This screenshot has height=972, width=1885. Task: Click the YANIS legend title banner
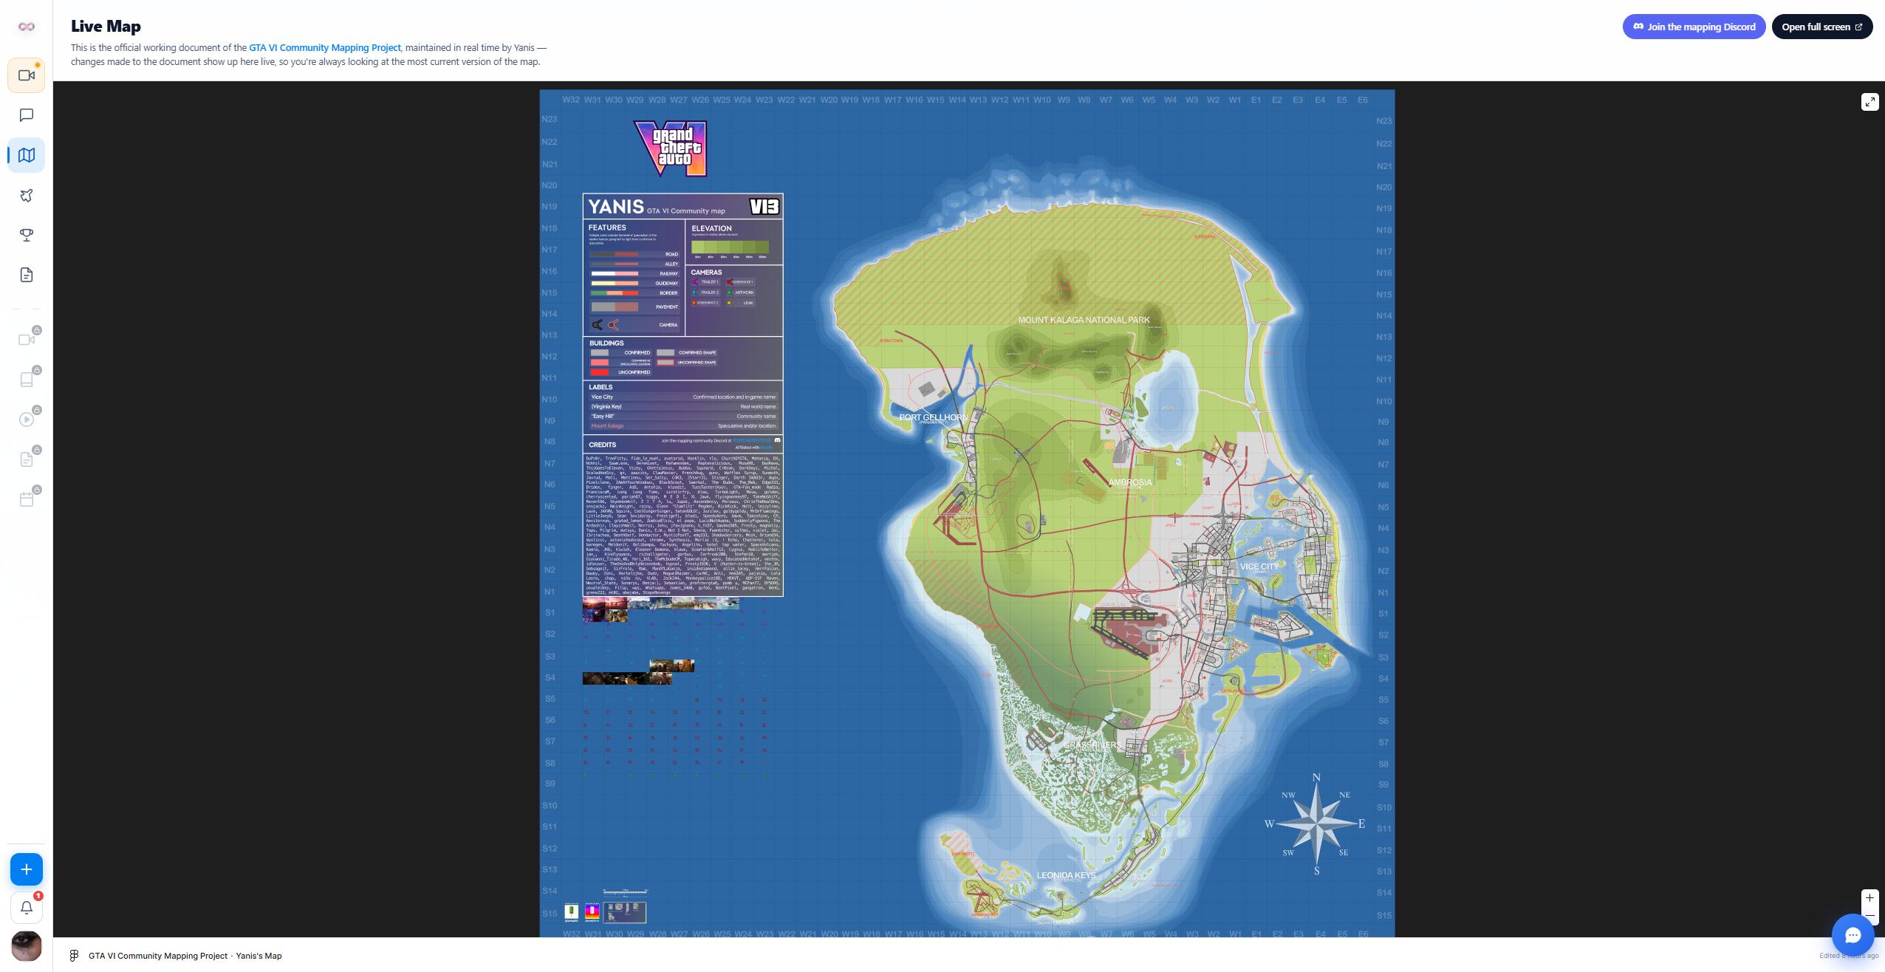pos(682,206)
